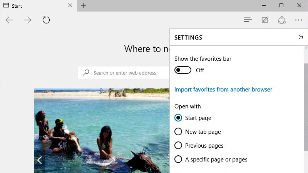Choose Previous pages under Open with
Viewport: 308px width, 173px height.
[x=178, y=146]
